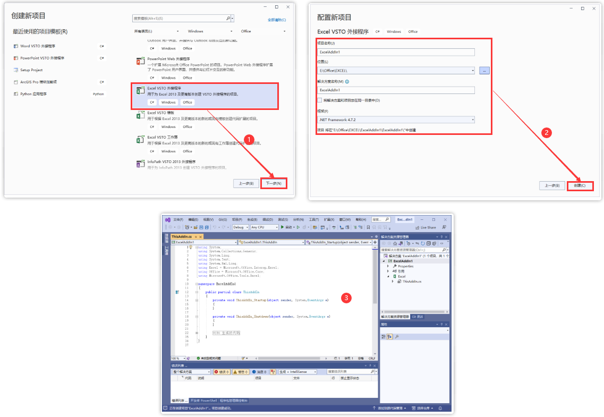Select the Excel VSTO 外接程序 template
This screenshot has height=417, width=604.
(x=205, y=96)
